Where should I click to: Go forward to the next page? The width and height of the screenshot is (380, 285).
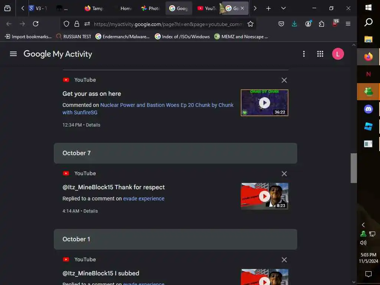pos(22,24)
